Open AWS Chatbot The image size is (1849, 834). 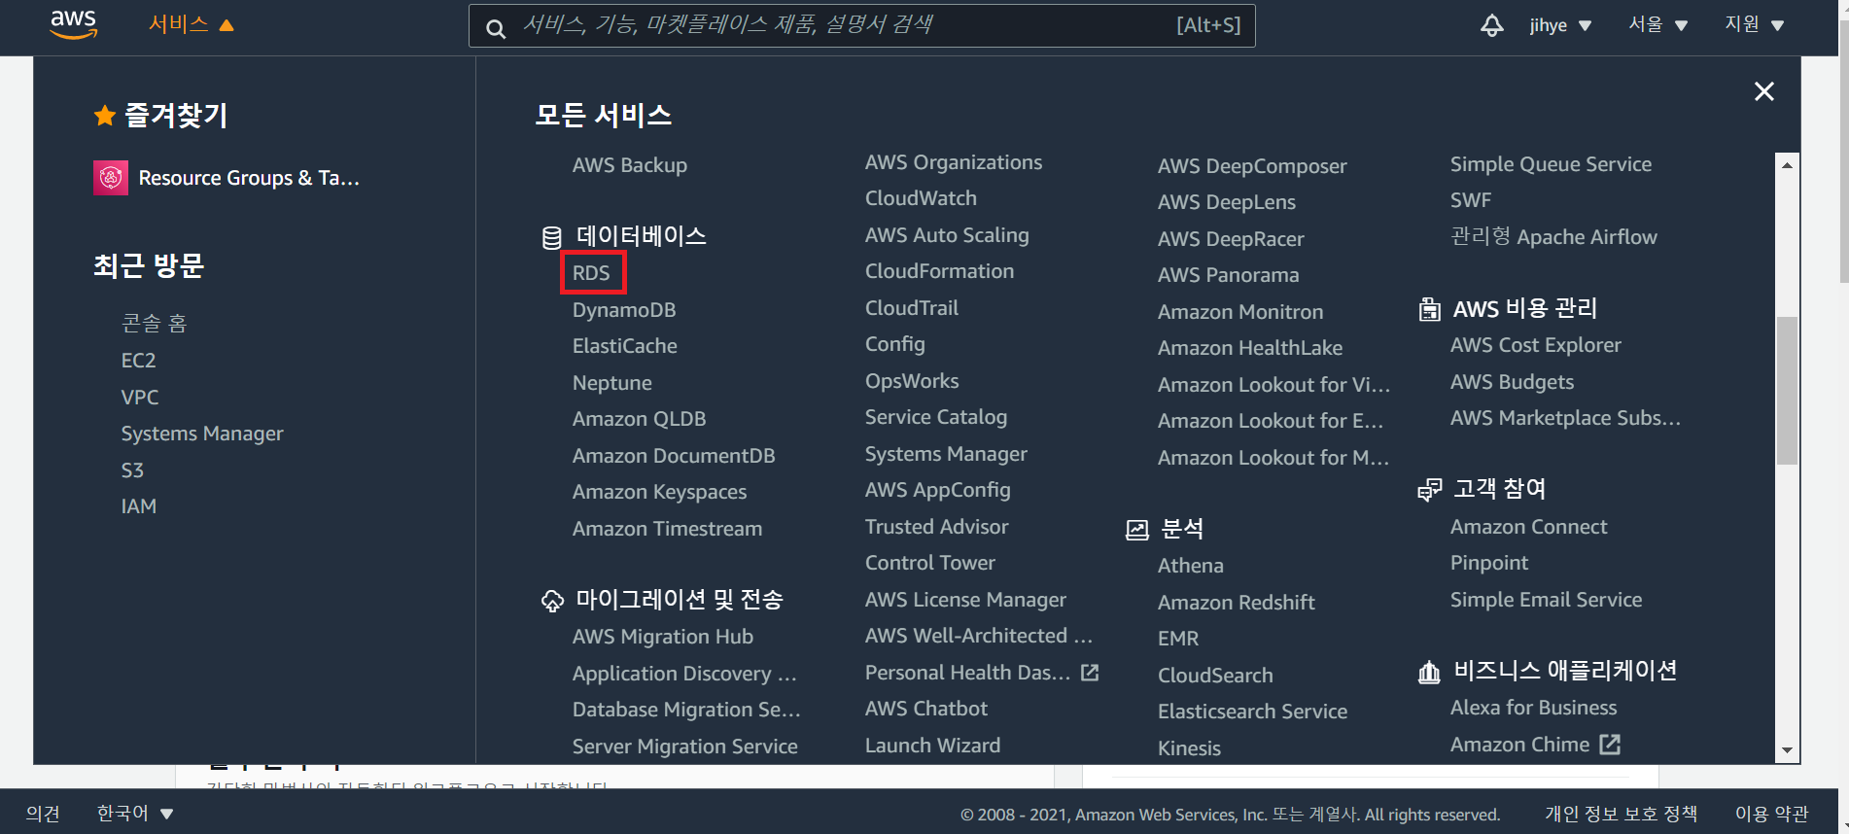(x=926, y=709)
